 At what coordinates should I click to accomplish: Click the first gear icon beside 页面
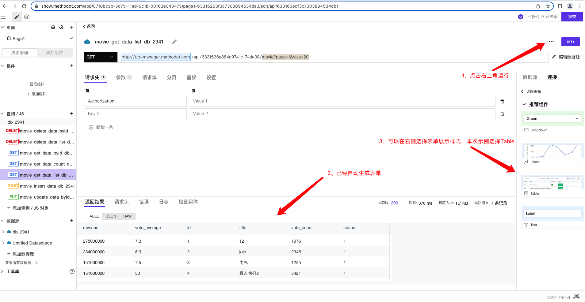click(53, 27)
